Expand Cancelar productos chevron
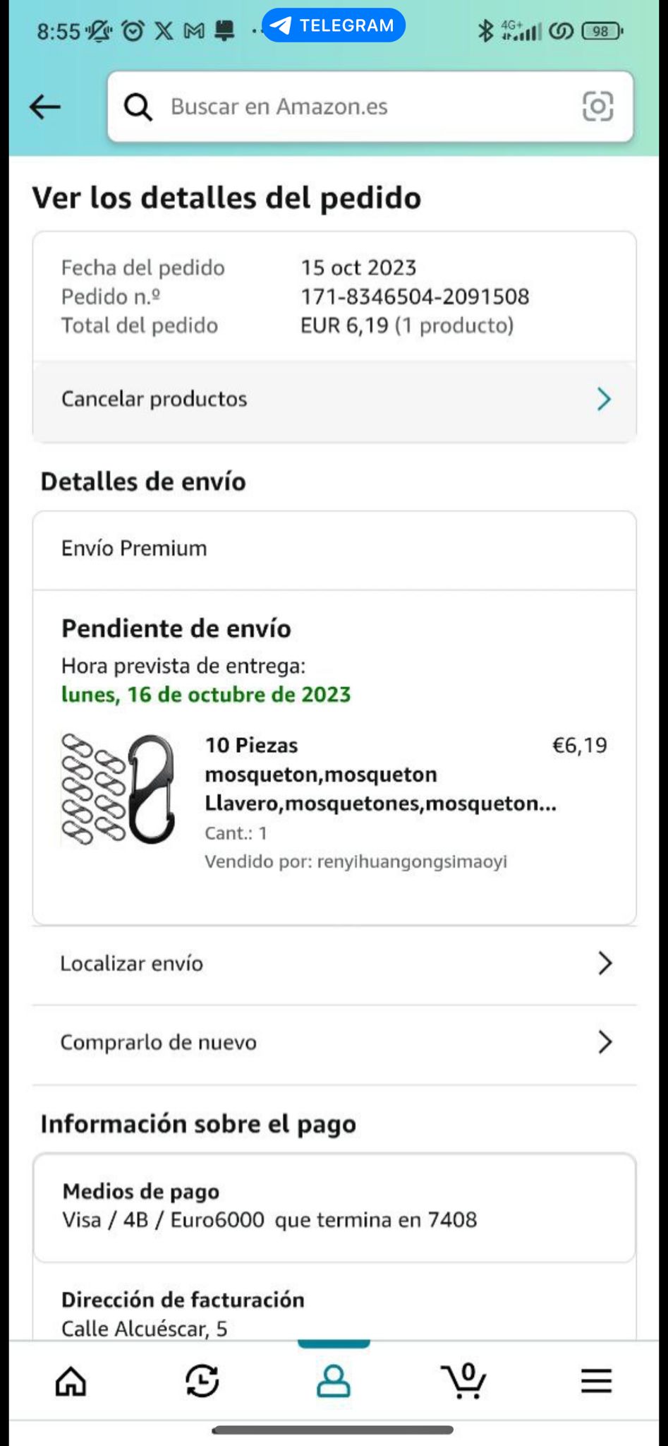668x1446 pixels. click(x=604, y=399)
